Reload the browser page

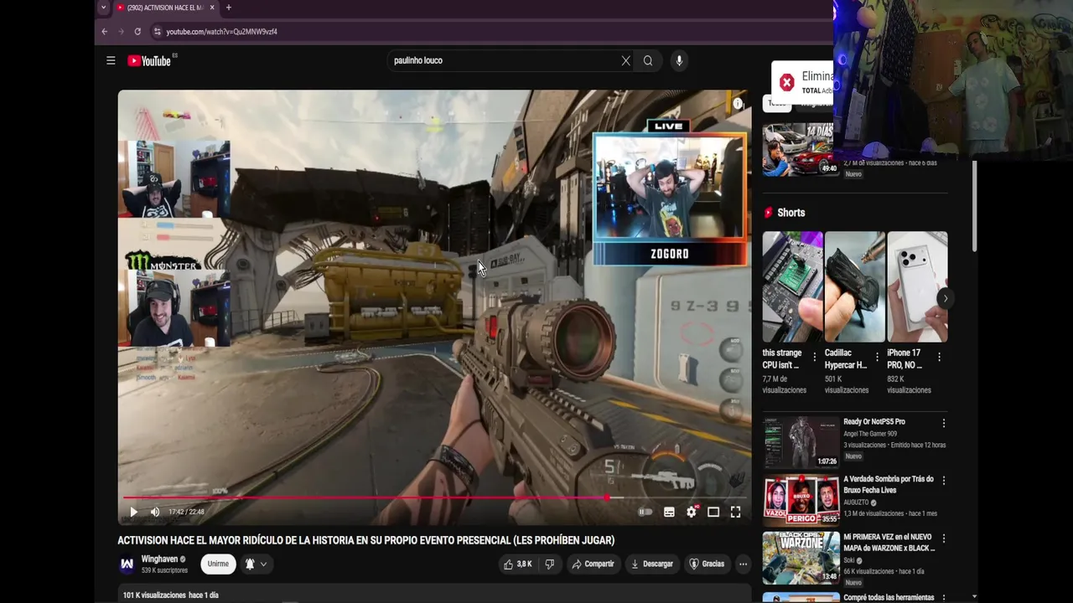[x=137, y=32]
